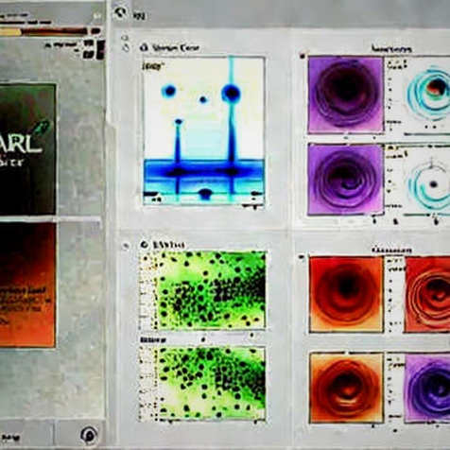The image size is (450, 450).
Task: Click the circular arrow icon in the header bar
Action: coord(120,13)
